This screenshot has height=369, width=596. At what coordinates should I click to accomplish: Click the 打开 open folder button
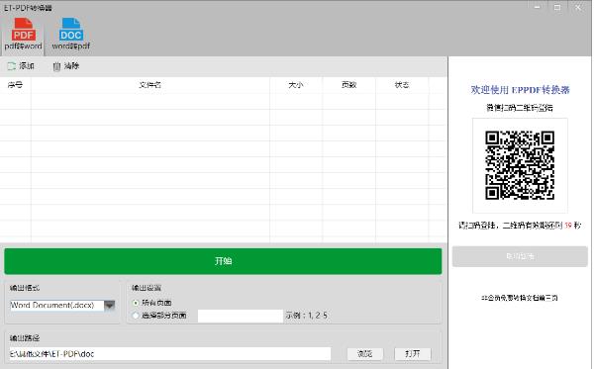coord(413,354)
